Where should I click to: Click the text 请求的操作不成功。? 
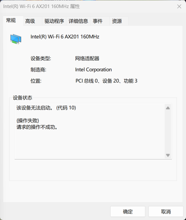(37, 127)
